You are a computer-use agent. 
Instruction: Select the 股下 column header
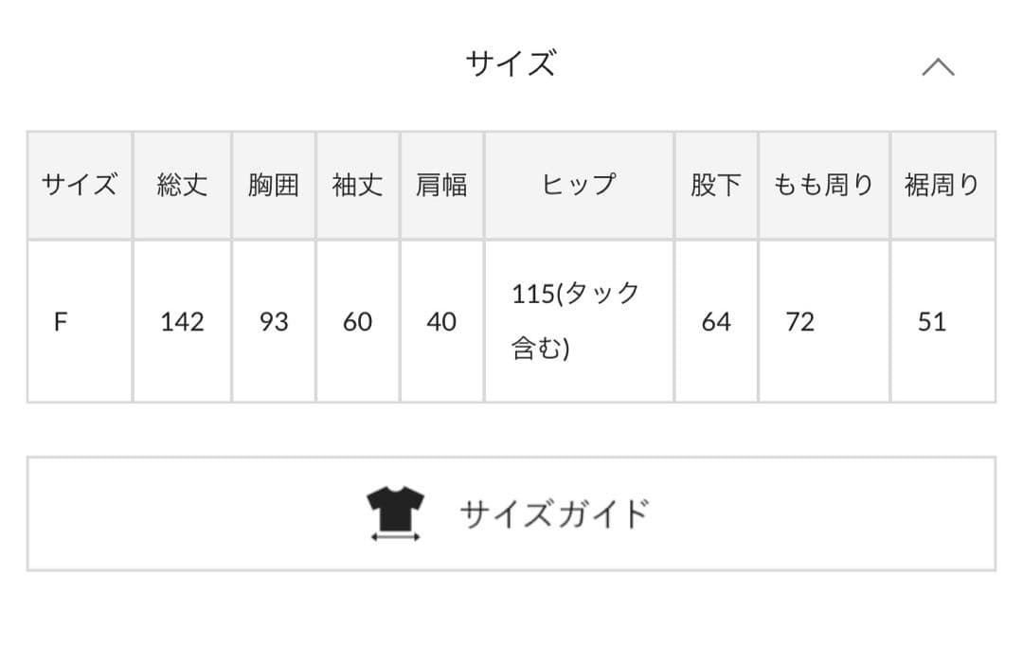[715, 185]
